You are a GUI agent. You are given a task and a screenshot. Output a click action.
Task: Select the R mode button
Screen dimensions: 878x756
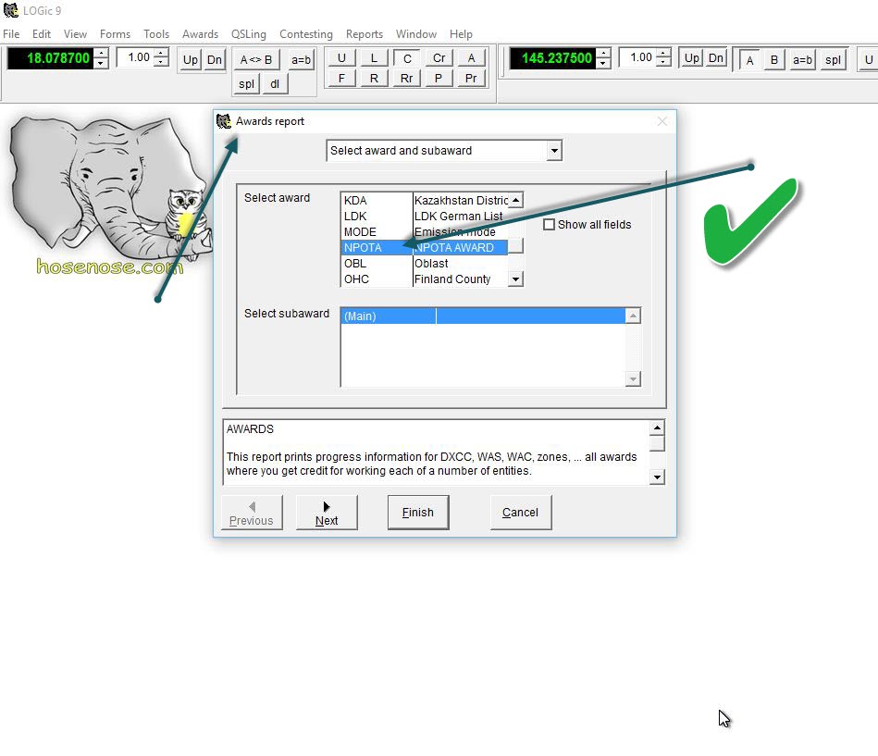coord(374,79)
